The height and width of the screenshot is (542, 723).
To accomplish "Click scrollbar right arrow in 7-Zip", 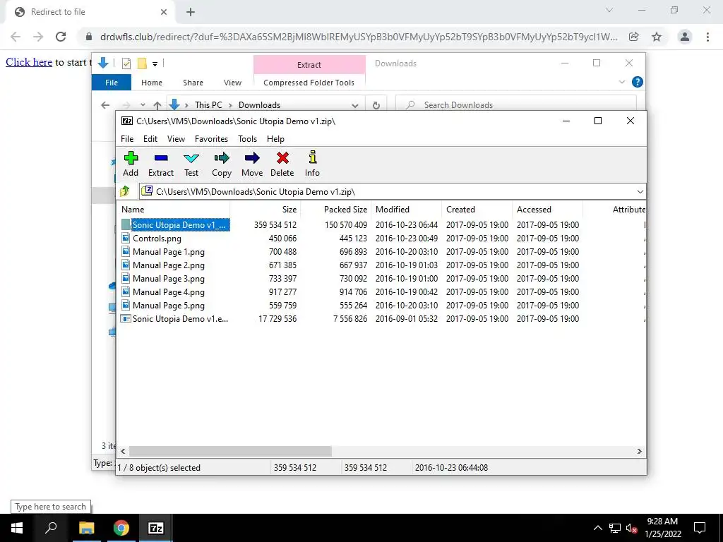I will 639,451.
